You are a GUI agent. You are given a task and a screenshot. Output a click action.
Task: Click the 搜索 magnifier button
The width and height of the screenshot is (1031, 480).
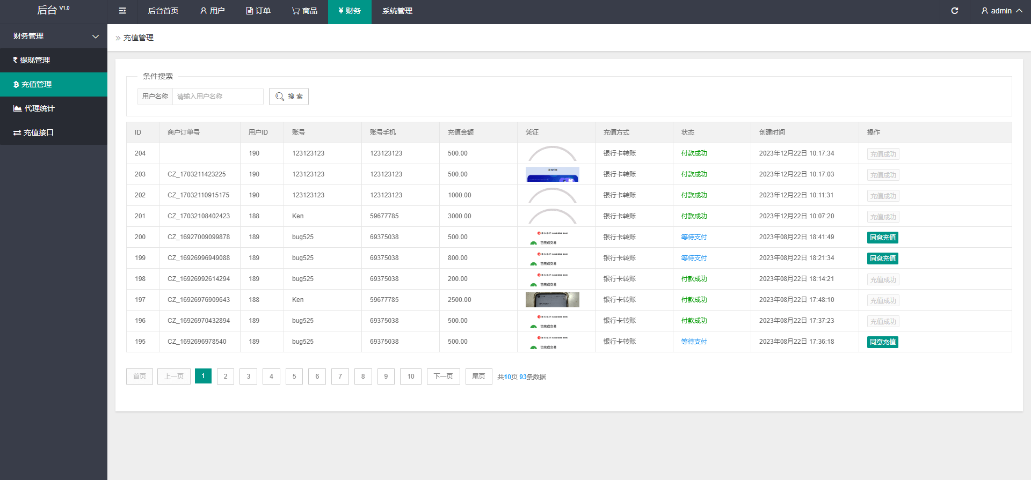point(289,97)
